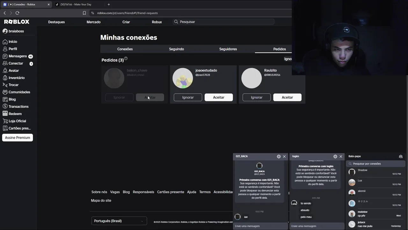408x230 pixels.
Task: Open Ajuda footer link
Action: [x=192, y=192]
